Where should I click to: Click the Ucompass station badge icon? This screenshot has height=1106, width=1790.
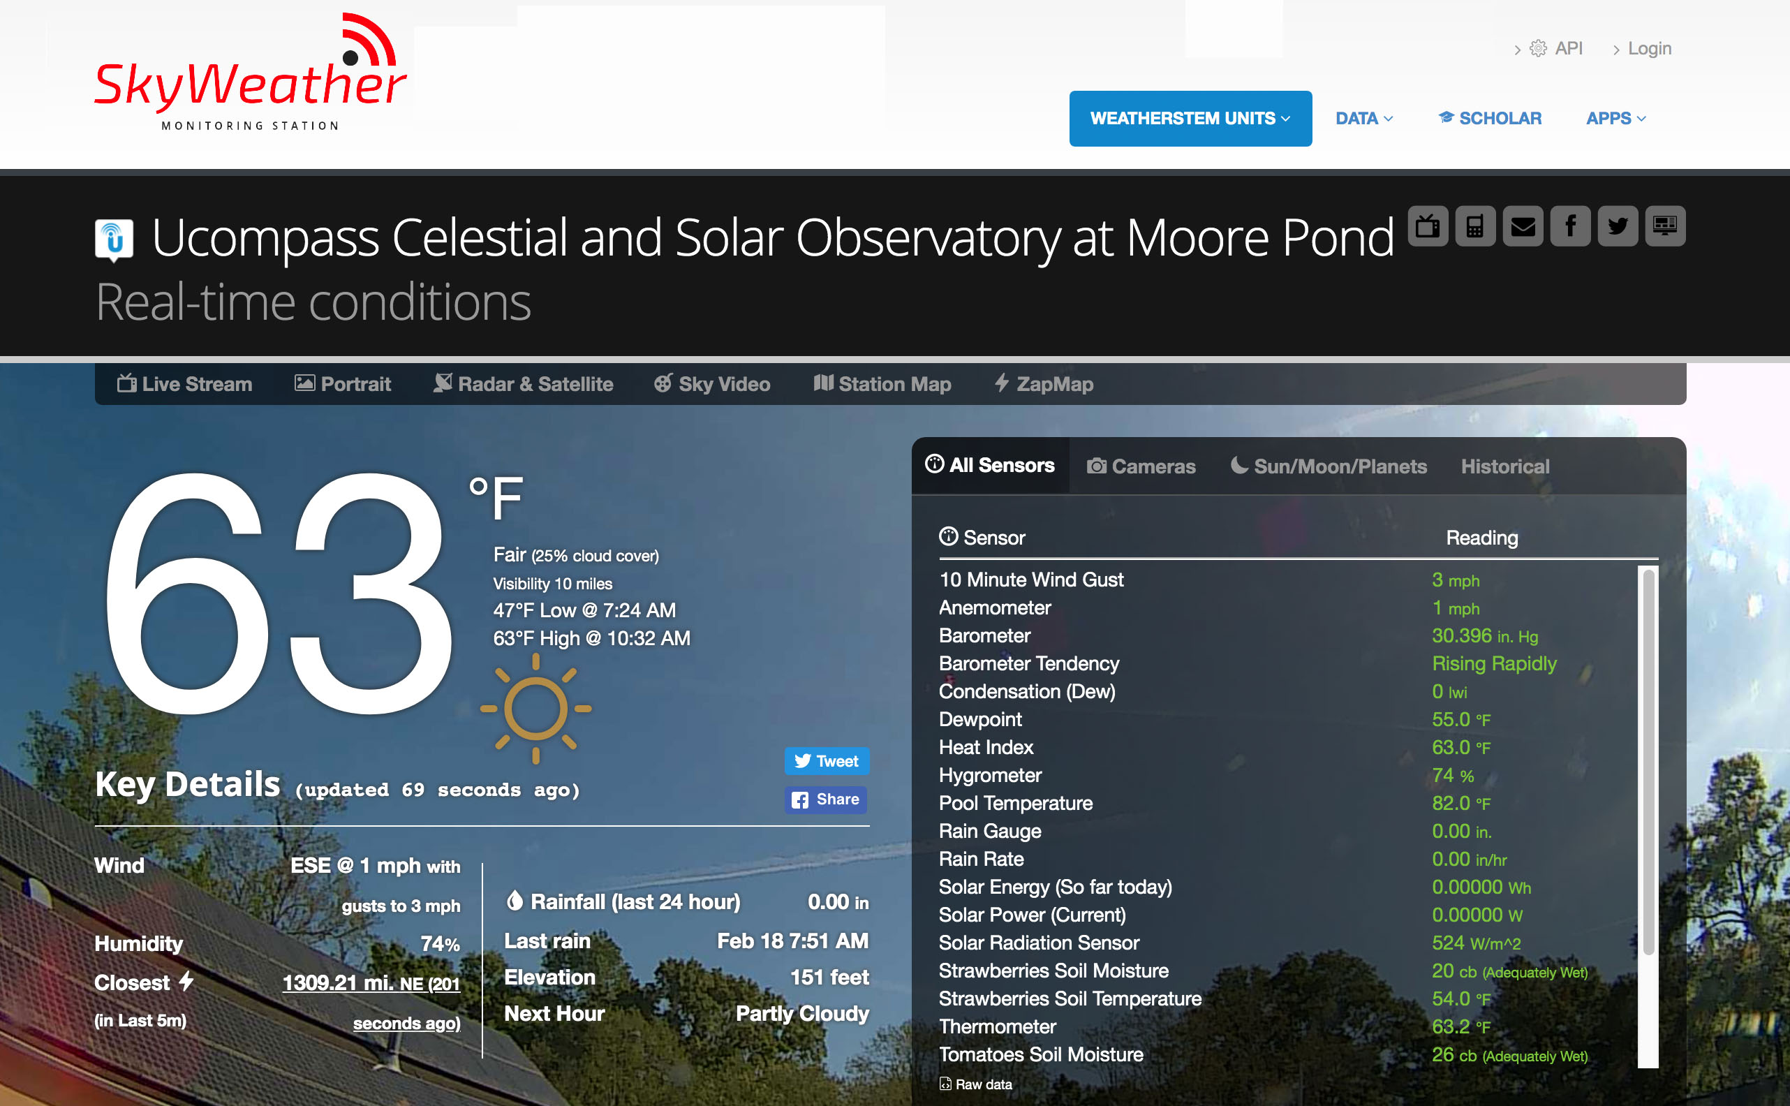114,239
